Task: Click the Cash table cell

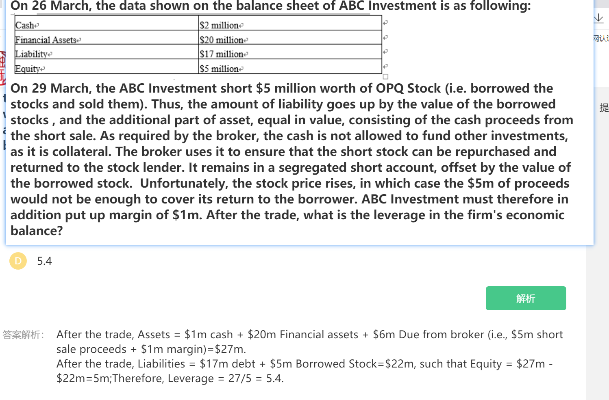Action: point(107,23)
